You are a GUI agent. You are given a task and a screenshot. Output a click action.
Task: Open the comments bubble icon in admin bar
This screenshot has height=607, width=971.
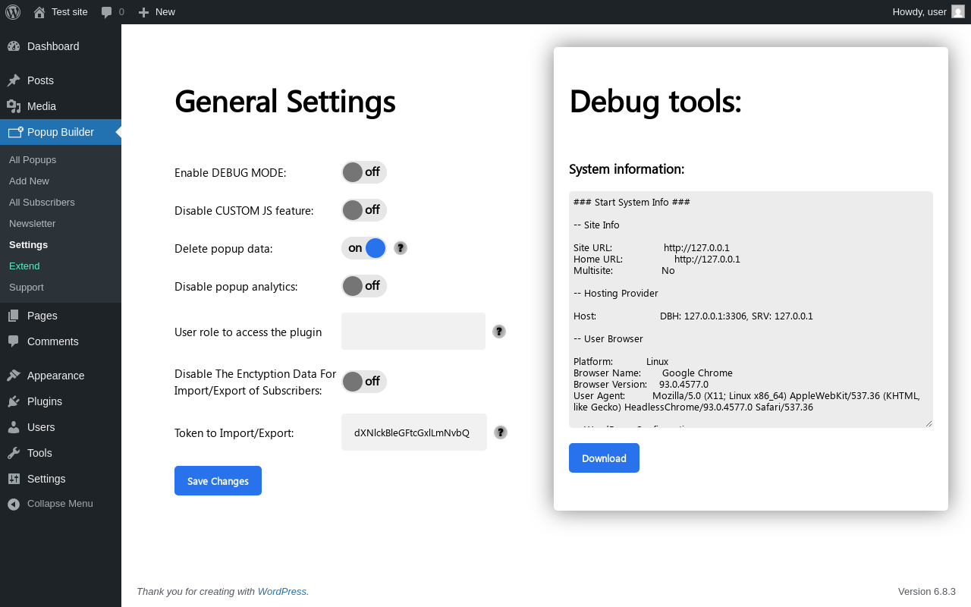click(x=107, y=12)
